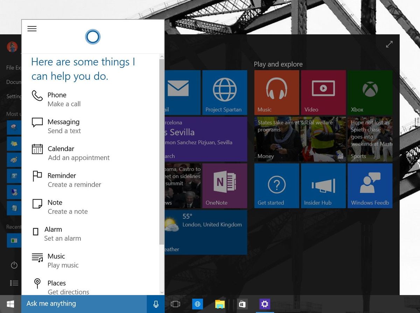420x313 pixels.
Task: Open the Cortana hamburger menu
Action: pos(32,29)
